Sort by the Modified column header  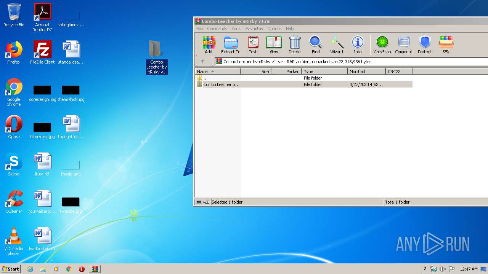coord(366,71)
